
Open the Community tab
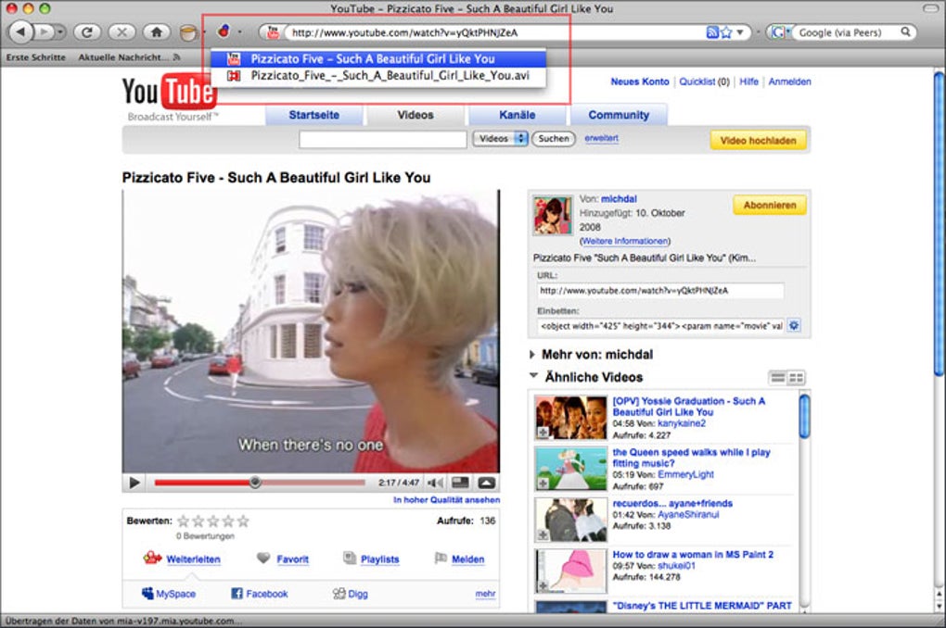(619, 115)
